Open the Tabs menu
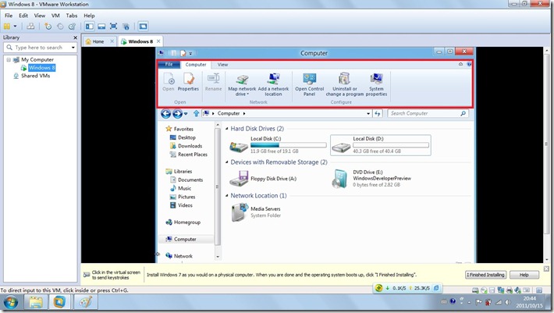554x313 pixels. click(x=71, y=16)
